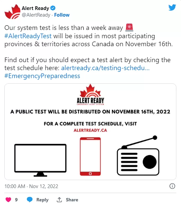This screenshot has width=181, height=205.
Task: Click the @AlertReady handle
Action: pyautogui.click(x=36, y=15)
